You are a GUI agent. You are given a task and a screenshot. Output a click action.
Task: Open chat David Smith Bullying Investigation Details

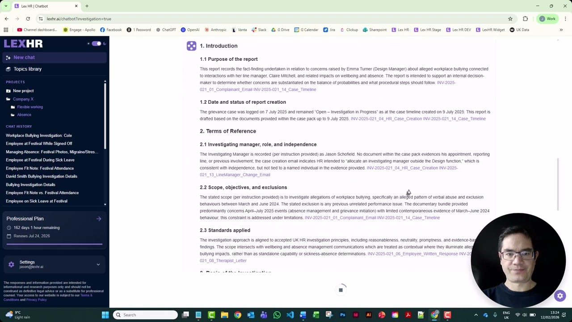pos(42,176)
